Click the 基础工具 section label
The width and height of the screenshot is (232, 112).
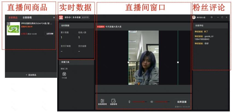(64, 69)
